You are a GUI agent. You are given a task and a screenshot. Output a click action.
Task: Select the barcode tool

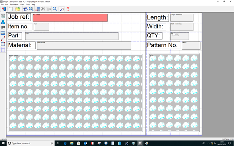(x=3, y=27)
